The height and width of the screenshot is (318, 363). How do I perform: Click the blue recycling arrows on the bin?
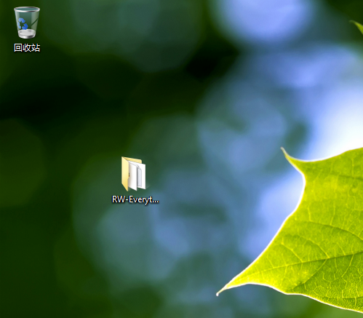tap(23, 24)
